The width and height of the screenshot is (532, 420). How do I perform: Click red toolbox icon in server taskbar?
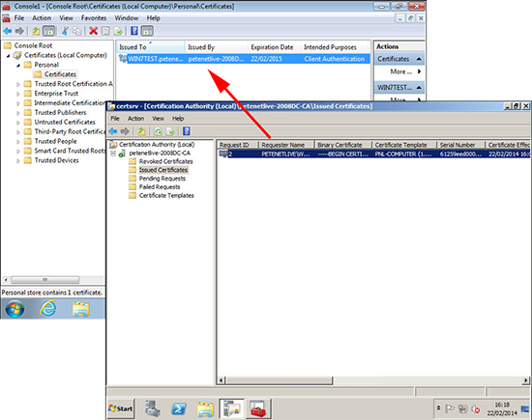tap(258, 408)
